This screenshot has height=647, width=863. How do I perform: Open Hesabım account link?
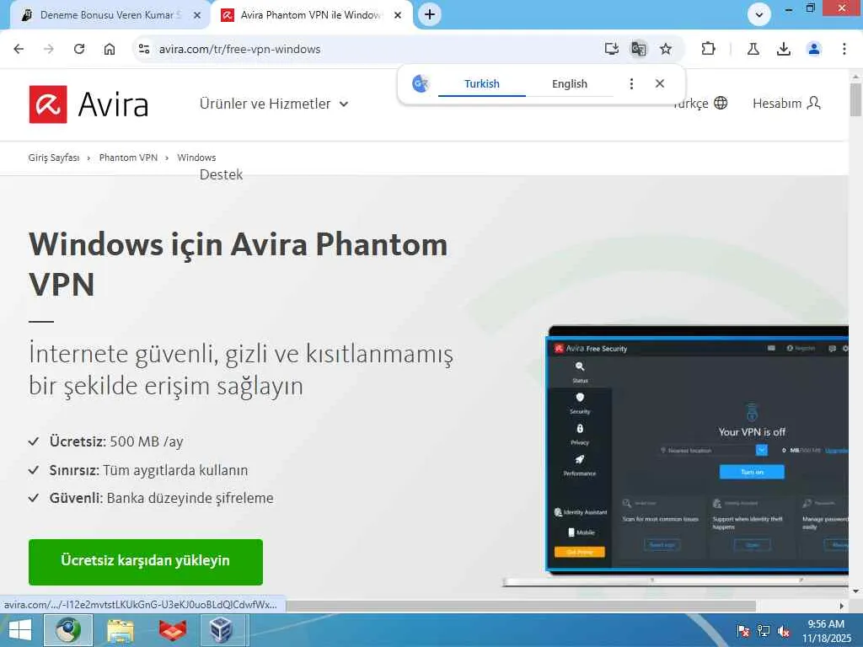coord(786,103)
